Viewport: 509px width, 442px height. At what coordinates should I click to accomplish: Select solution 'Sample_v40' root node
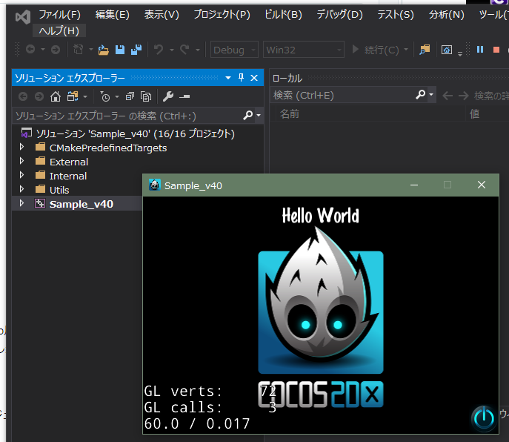pyautogui.click(x=135, y=133)
